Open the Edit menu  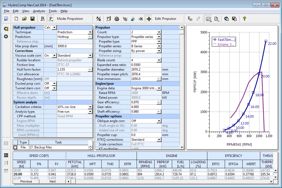click(x=16, y=11)
